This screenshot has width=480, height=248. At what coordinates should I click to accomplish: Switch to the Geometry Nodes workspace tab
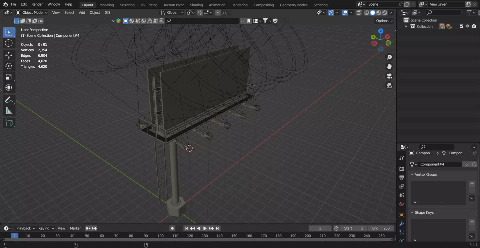293,5
